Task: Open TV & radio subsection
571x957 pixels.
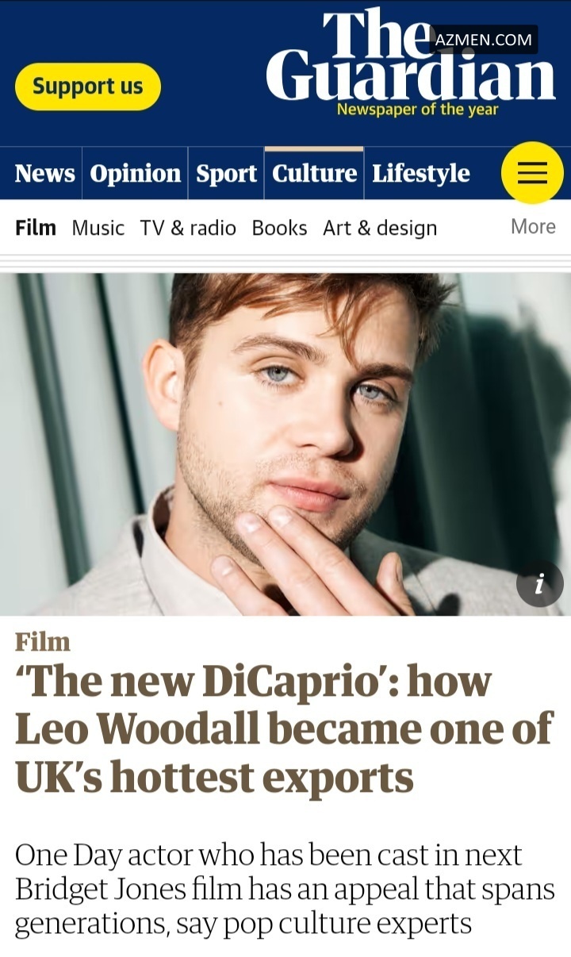Action: pyautogui.click(x=188, y=228)
